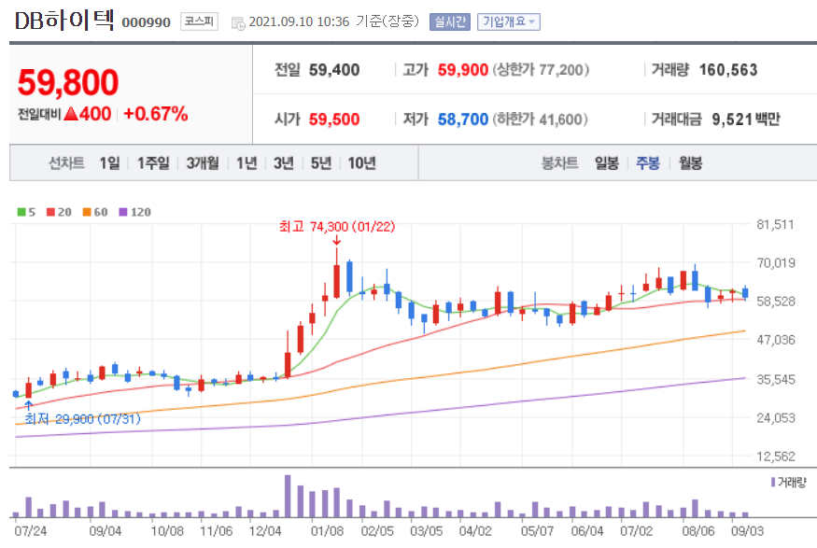817x548 pixels.
Task: Open the 기업개요 dropdown
Action: click(507, 20)
